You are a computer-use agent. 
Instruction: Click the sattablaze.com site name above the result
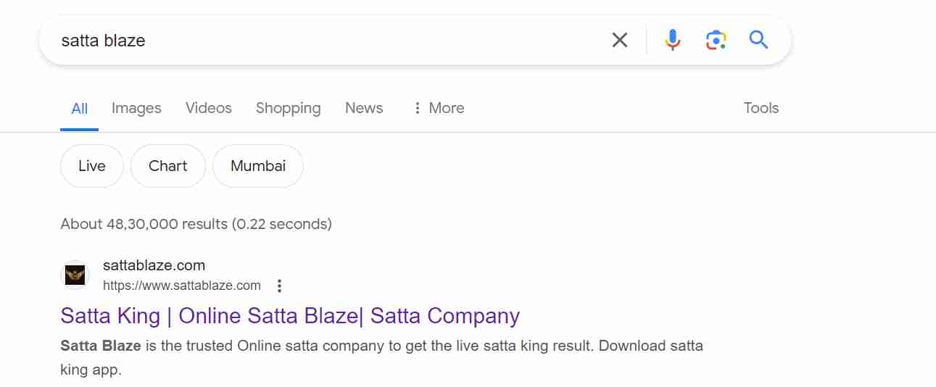pos(154,265)
